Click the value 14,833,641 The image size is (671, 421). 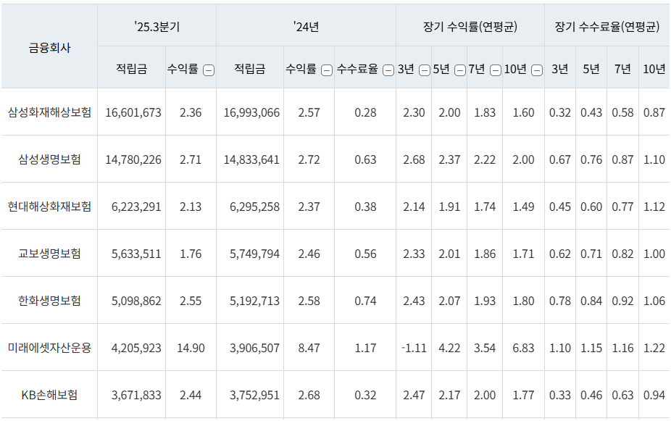[x=251, y=159]
